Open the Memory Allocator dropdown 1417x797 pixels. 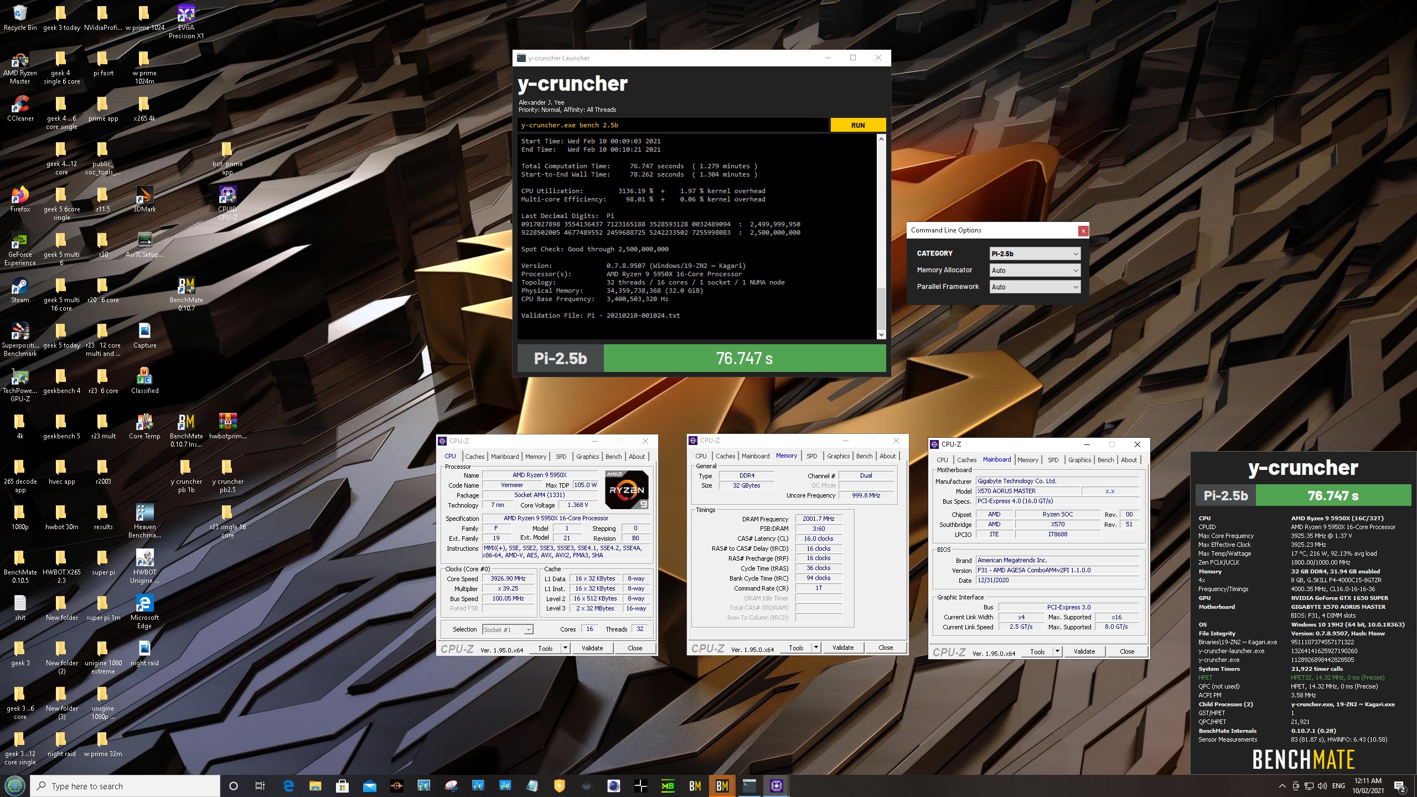(x=1035, y=270)
